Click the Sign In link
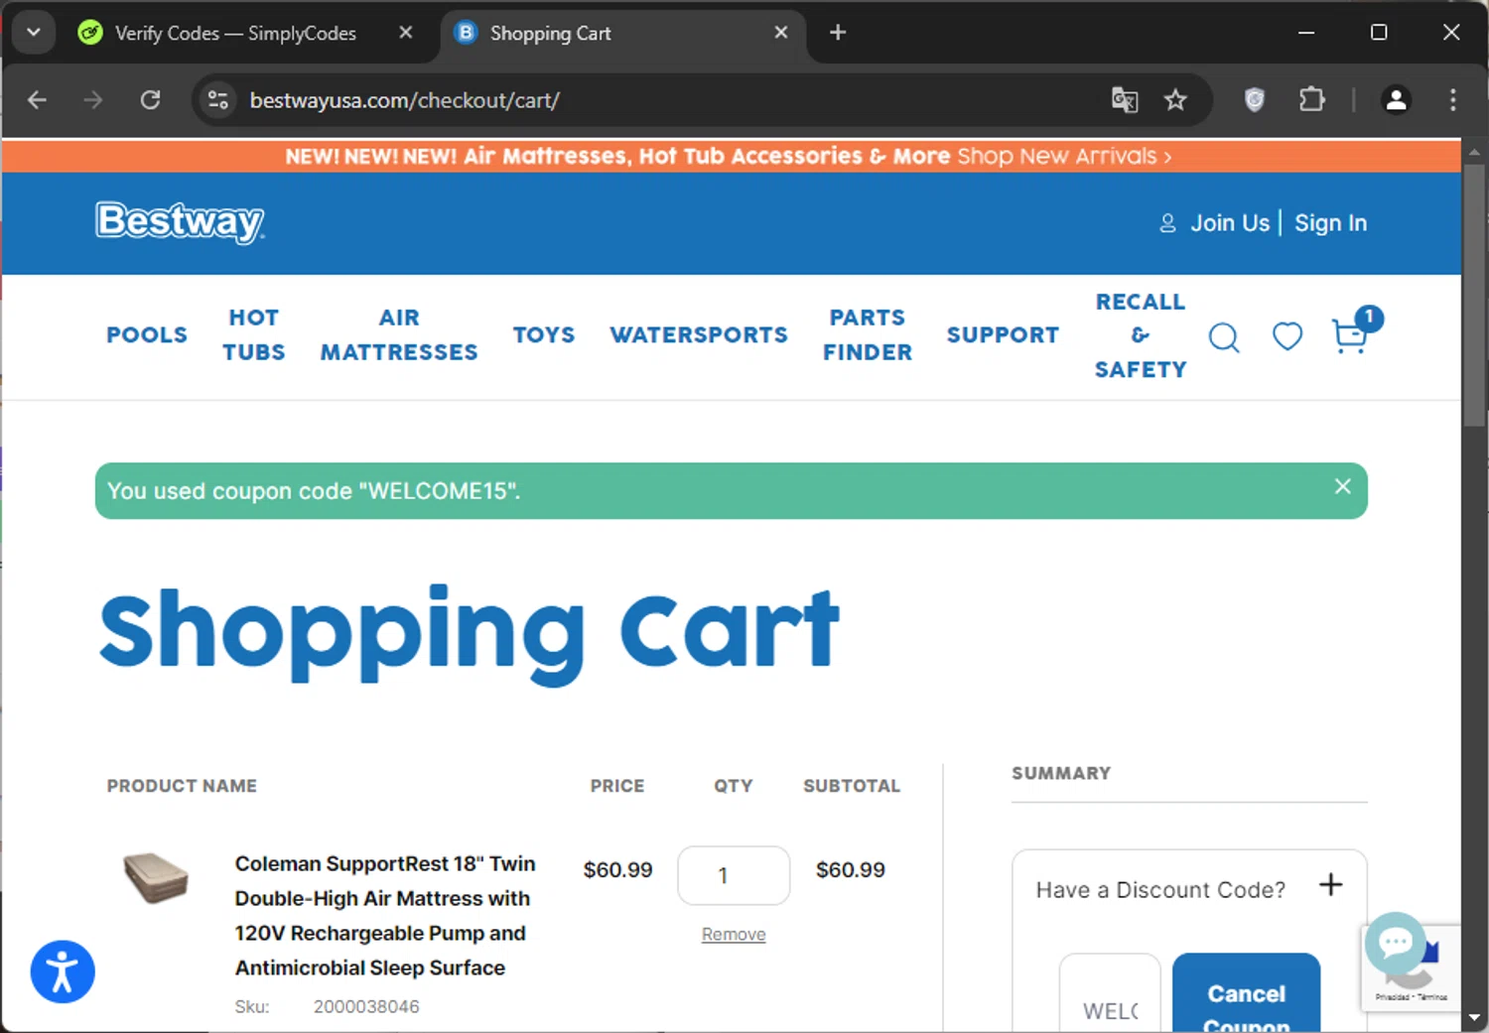This screenshot has width=1489, height=1033. click(x=1330, y=223)
